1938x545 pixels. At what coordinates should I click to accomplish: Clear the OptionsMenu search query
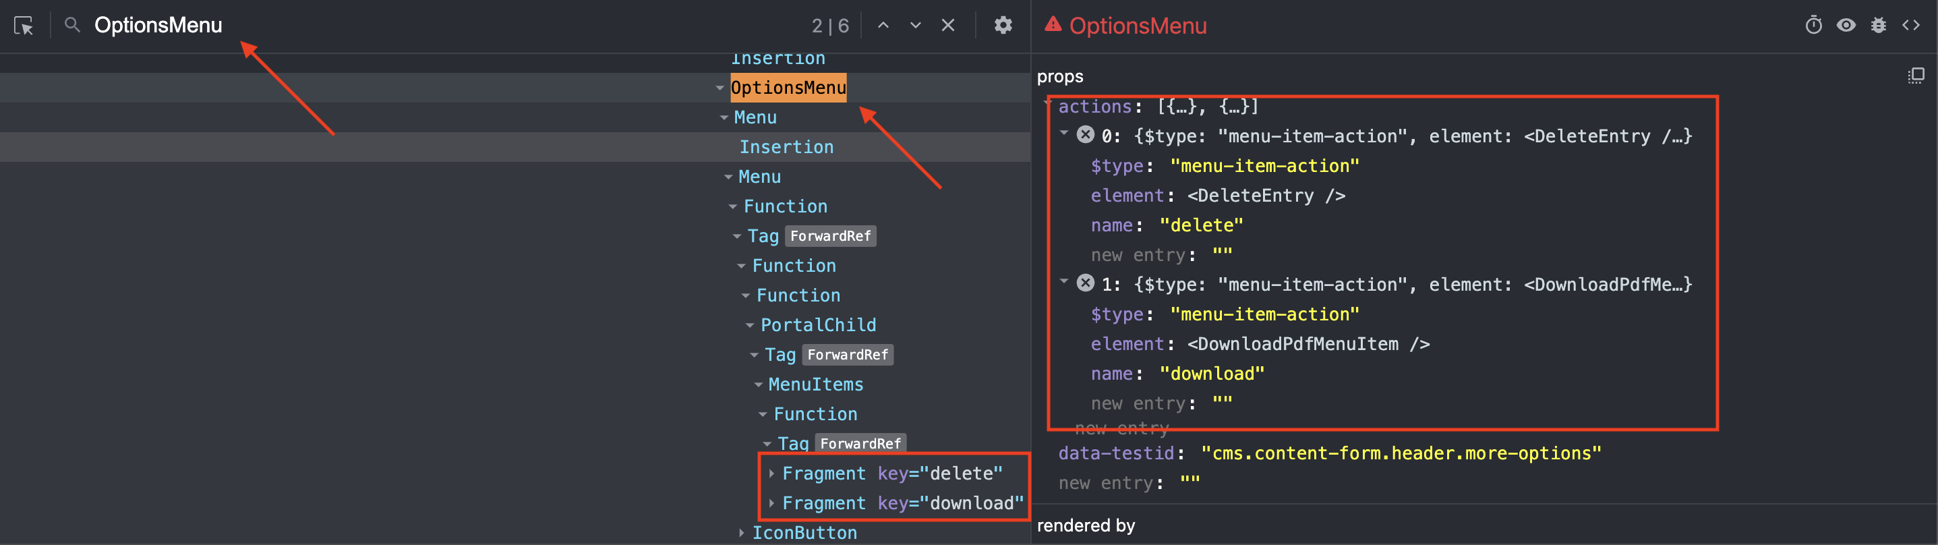click(948, 26)
